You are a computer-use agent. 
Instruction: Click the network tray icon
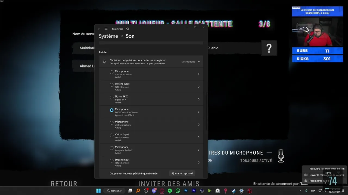320,191
